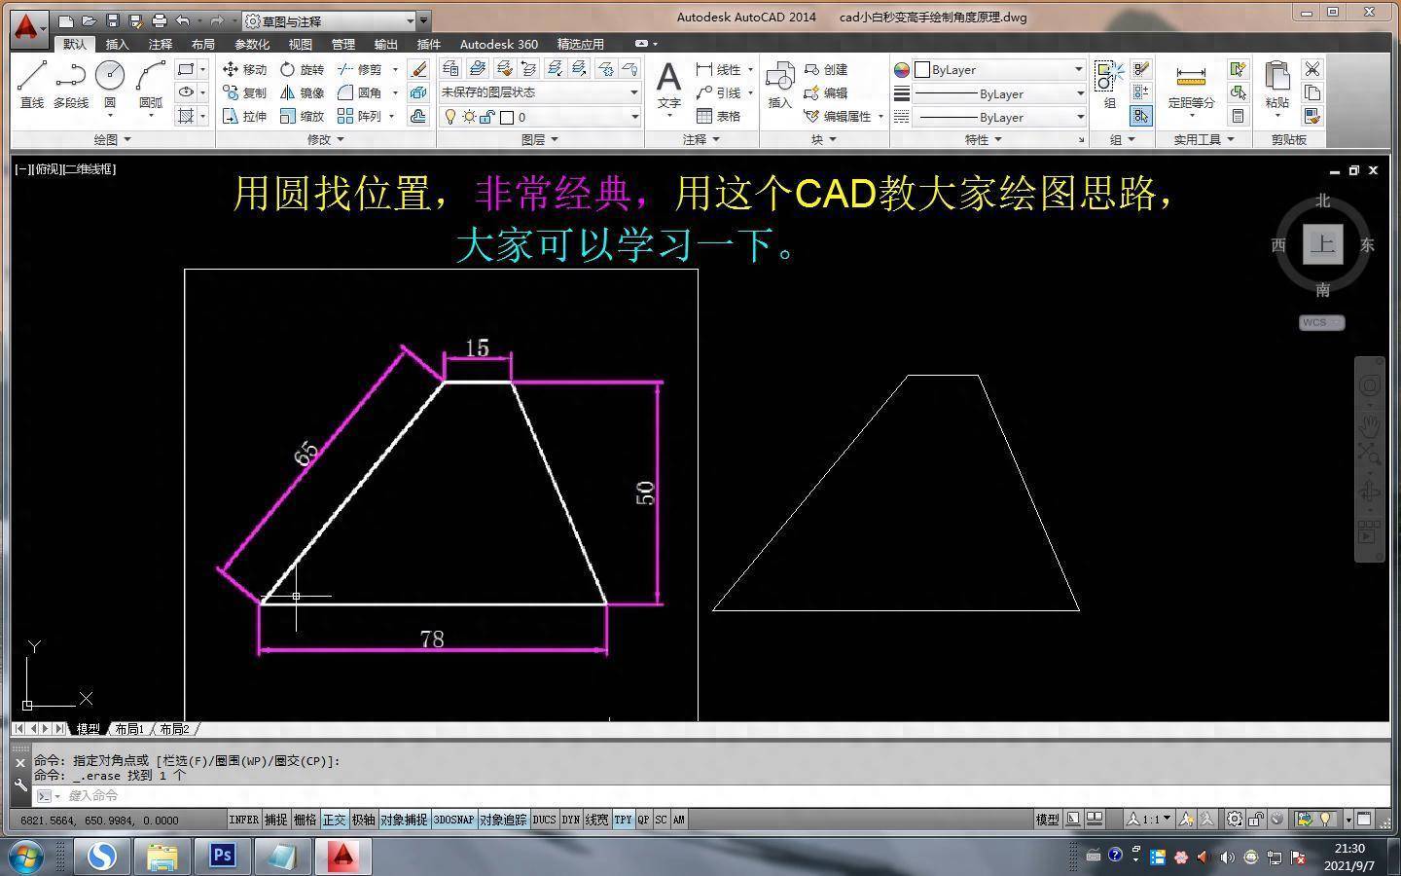Switch to the 注释 ribbon tab

pos(160,44)
